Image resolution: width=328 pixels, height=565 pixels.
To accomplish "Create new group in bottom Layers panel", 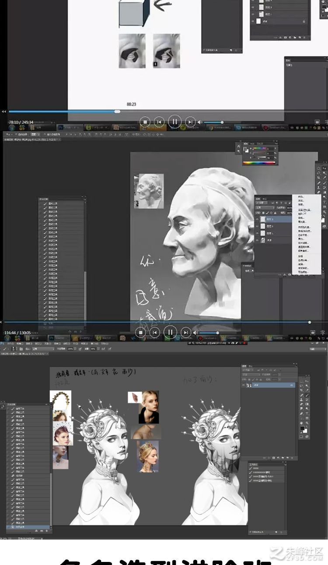I will point(283,458).
